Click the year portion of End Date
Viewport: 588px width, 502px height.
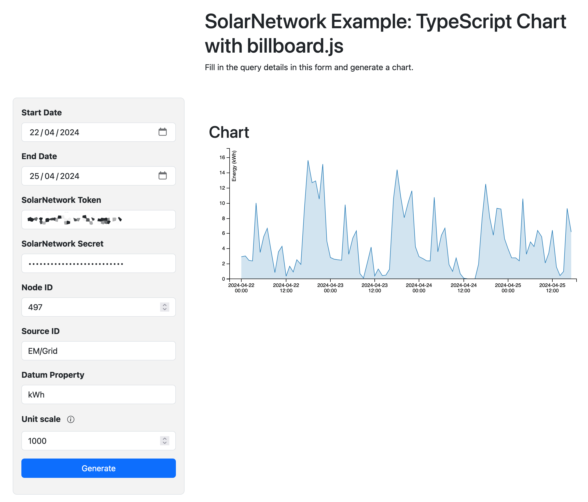(69, 176)
